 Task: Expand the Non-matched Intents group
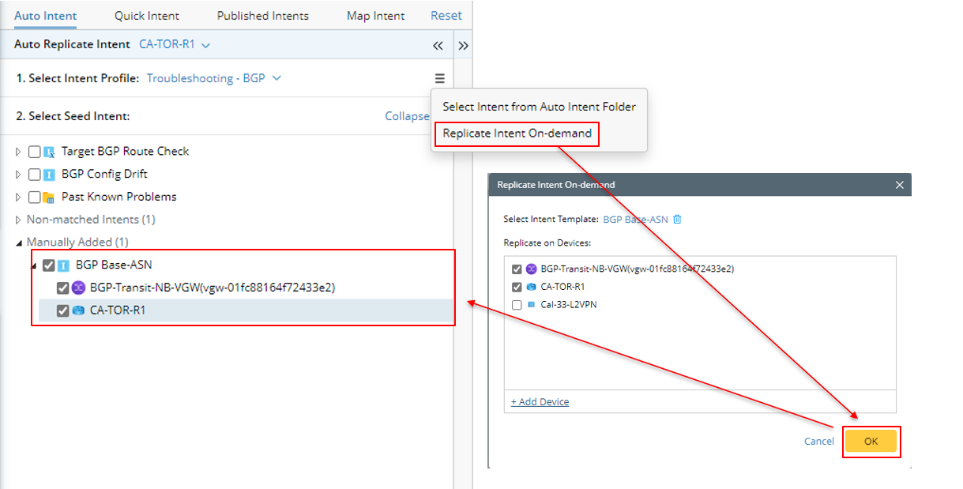19,220
